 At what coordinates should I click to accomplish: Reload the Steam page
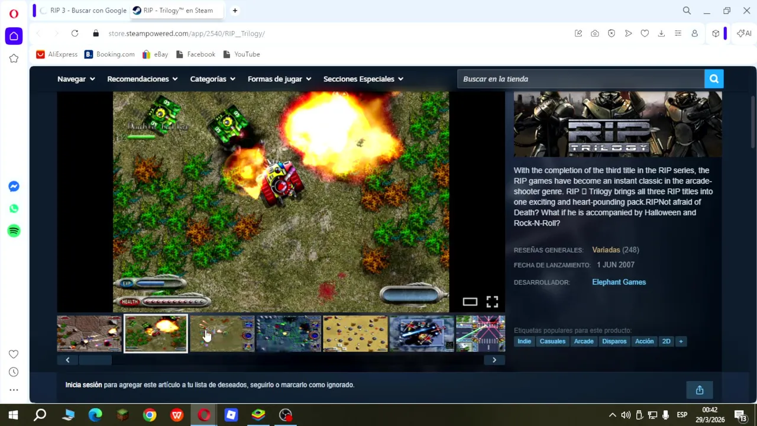75,33
